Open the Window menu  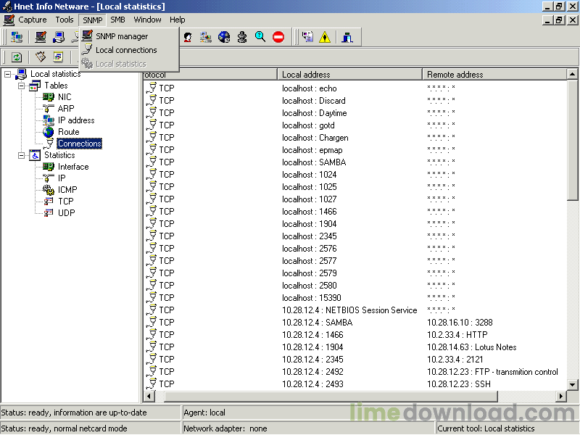click(x=147, y=20)
